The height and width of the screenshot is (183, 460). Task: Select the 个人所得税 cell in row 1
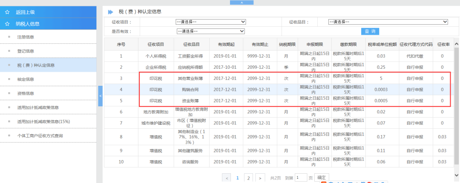click(x=156, y=56)
